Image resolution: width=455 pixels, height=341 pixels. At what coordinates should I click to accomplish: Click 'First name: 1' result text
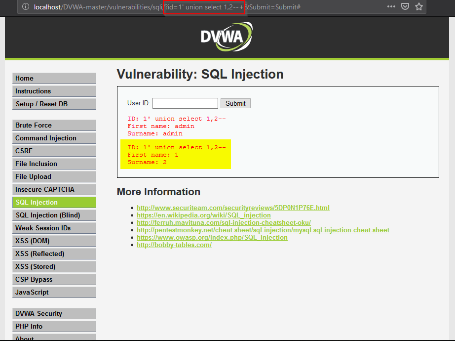click(153, 155)
